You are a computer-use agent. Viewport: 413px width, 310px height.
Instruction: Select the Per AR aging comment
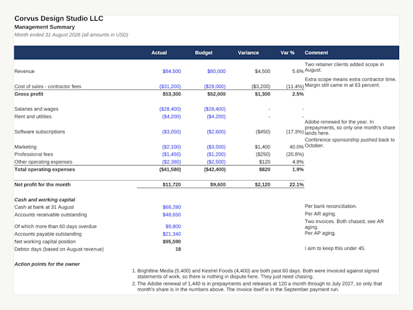pyautogui.click(x=320, y=214)
